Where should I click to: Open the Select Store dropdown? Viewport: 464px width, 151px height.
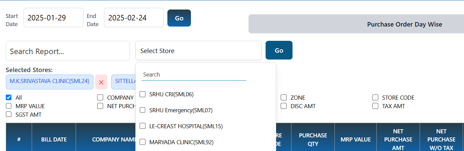(x=198, y=51)
